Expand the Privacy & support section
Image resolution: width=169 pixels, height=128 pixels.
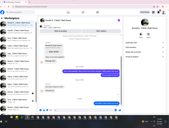click(145, 57)
